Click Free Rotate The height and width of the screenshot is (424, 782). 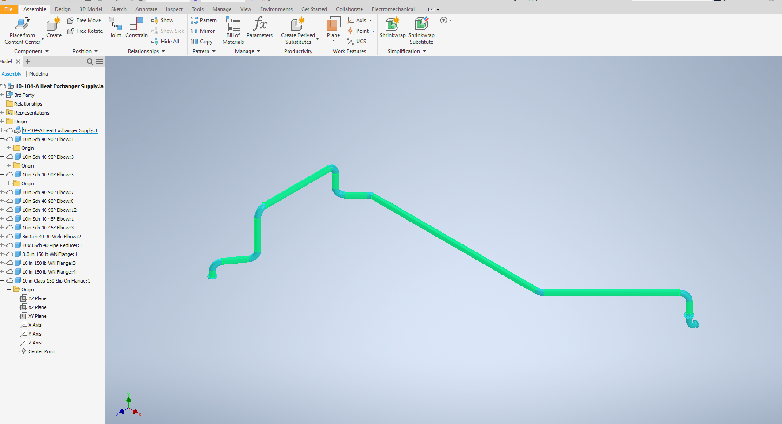click(x=85, y=31)
